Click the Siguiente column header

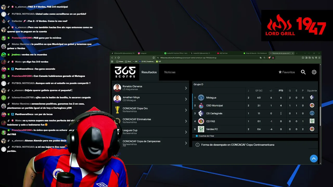[x=312, y=91]
